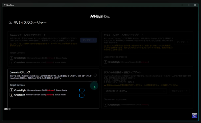Viewport: 201px width, 123px height.
Task: Click the アップデート button in モジュールファームウェアアップデート
Action: [183, 42]
